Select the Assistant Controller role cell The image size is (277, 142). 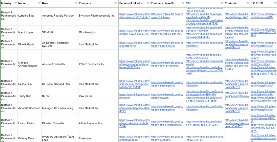[60, 64]
